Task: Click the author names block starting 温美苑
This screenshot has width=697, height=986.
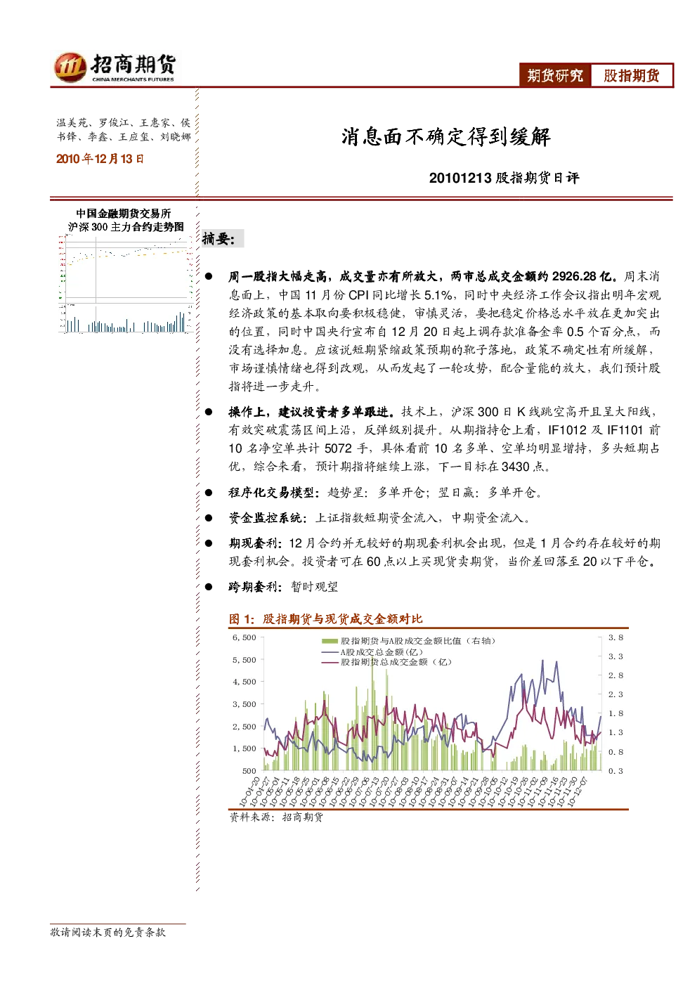Action: point(124,129)
